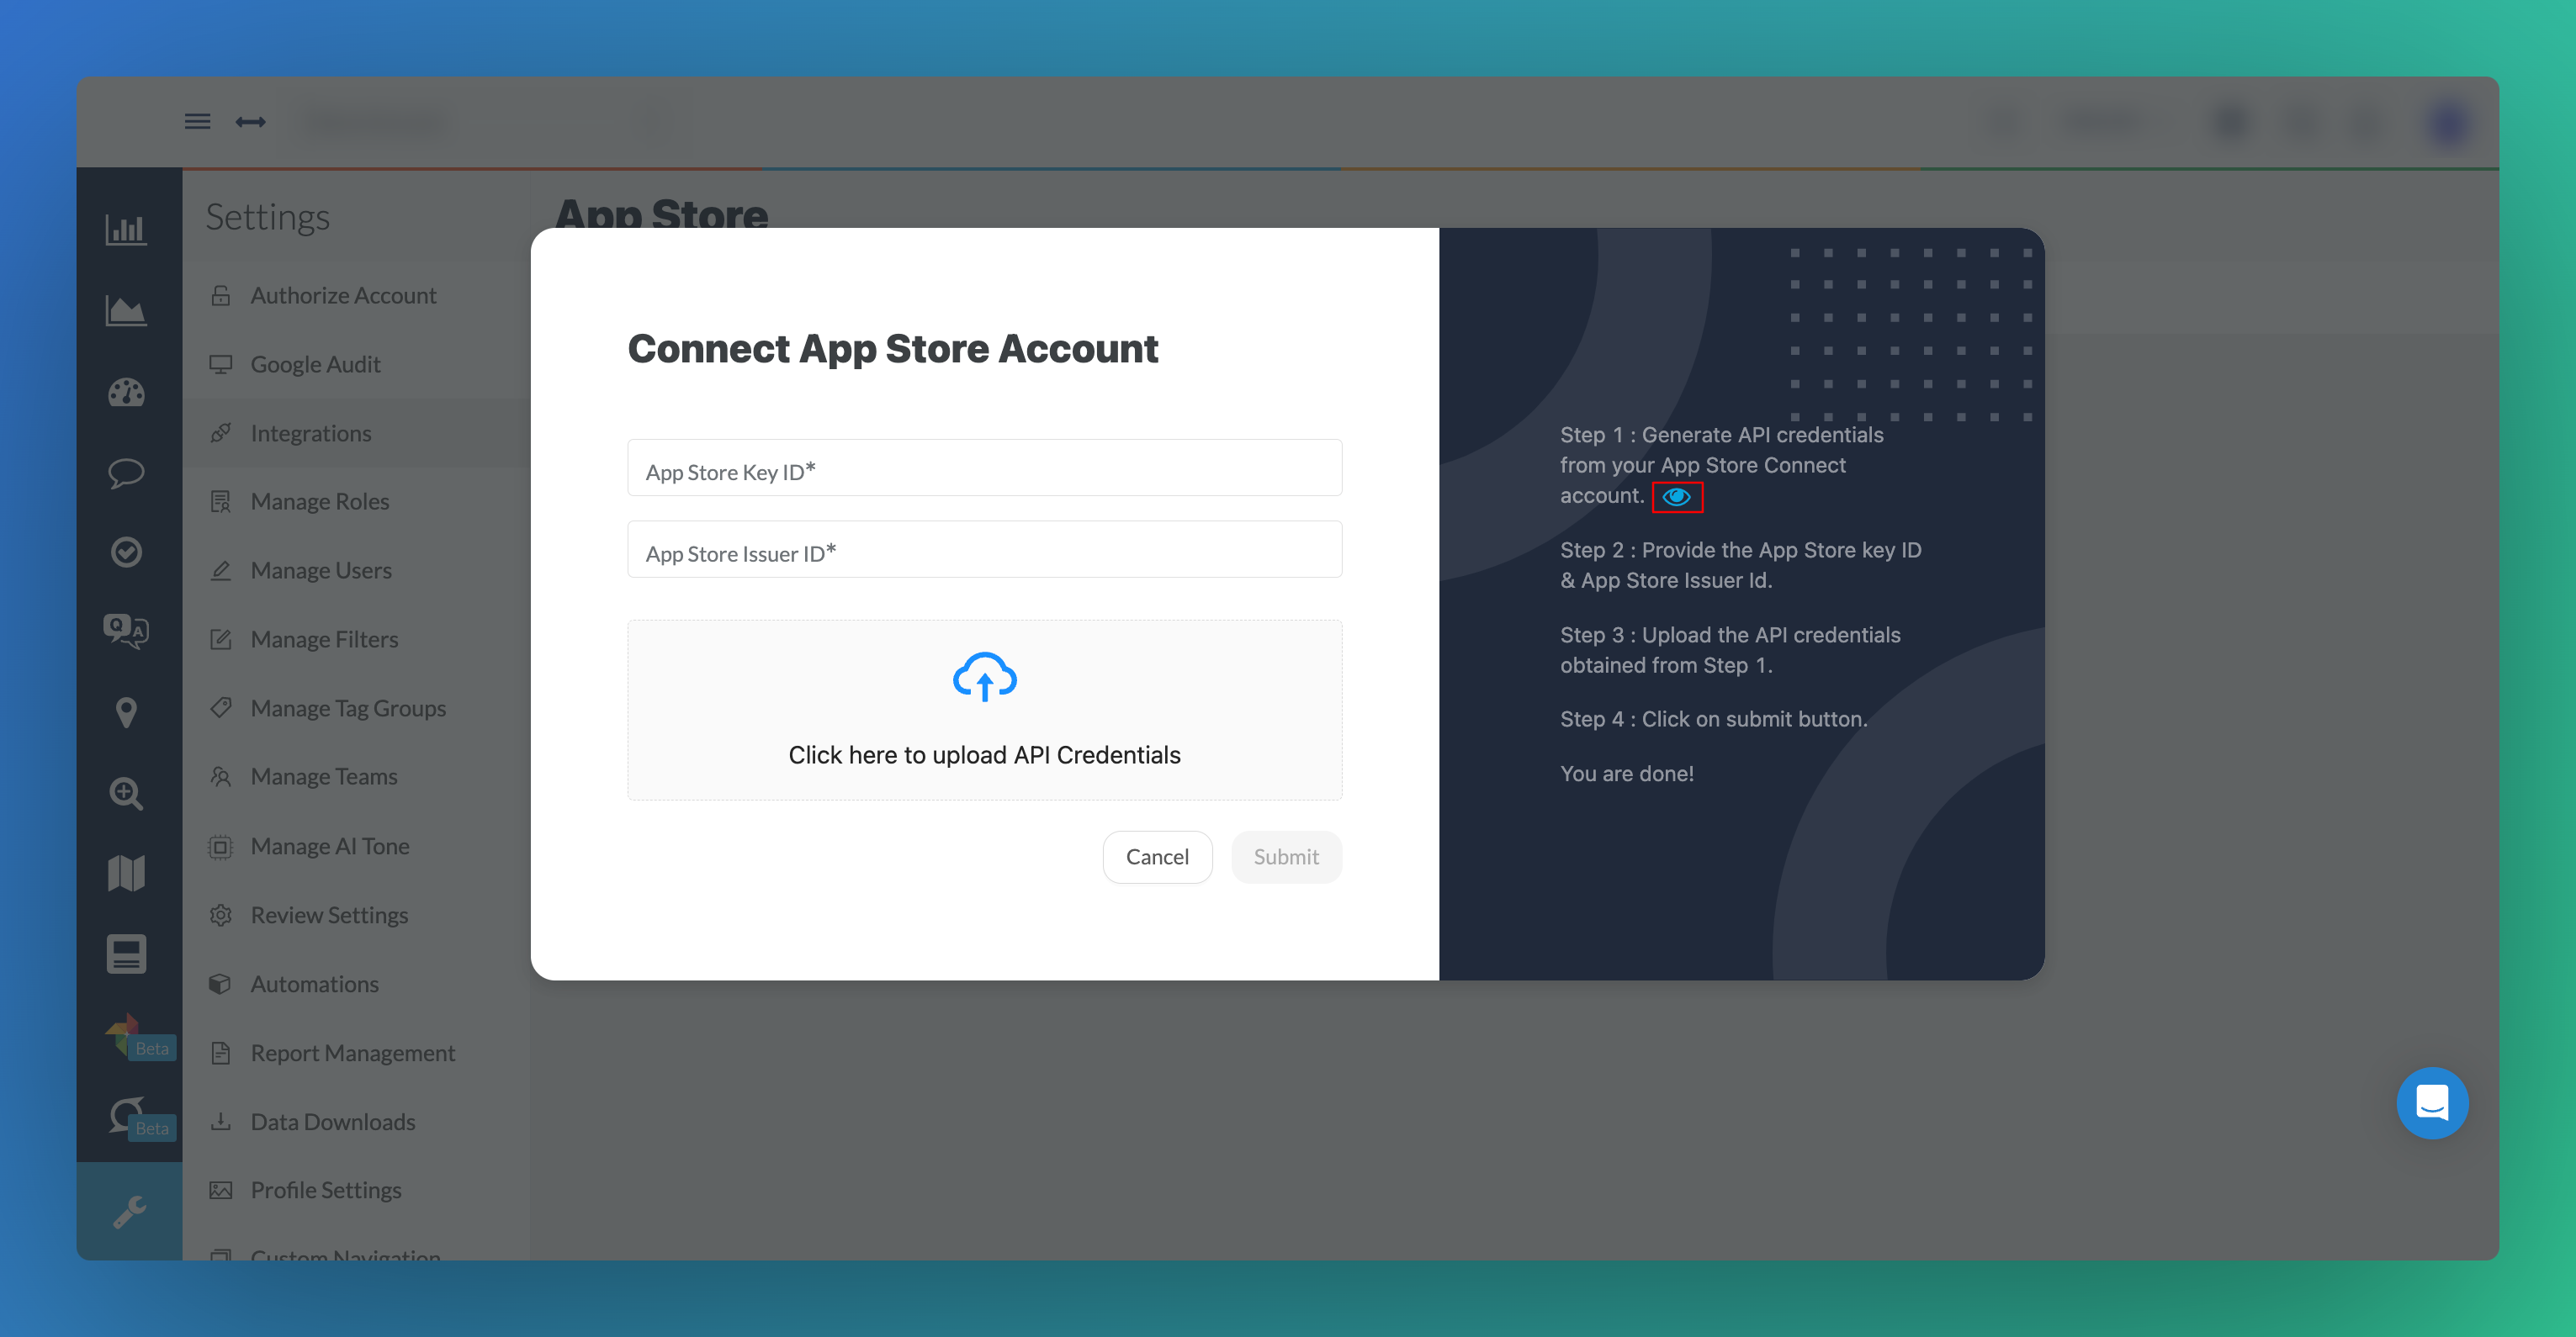The width and height of the screenshot is (2576, 1337).
Task: Open Integrations in settings menu
Action: (x=310, y=433)
